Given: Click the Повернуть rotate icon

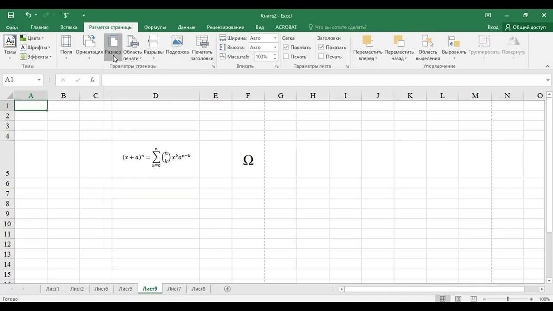Looking at the screenshot, I should [514, 41].
